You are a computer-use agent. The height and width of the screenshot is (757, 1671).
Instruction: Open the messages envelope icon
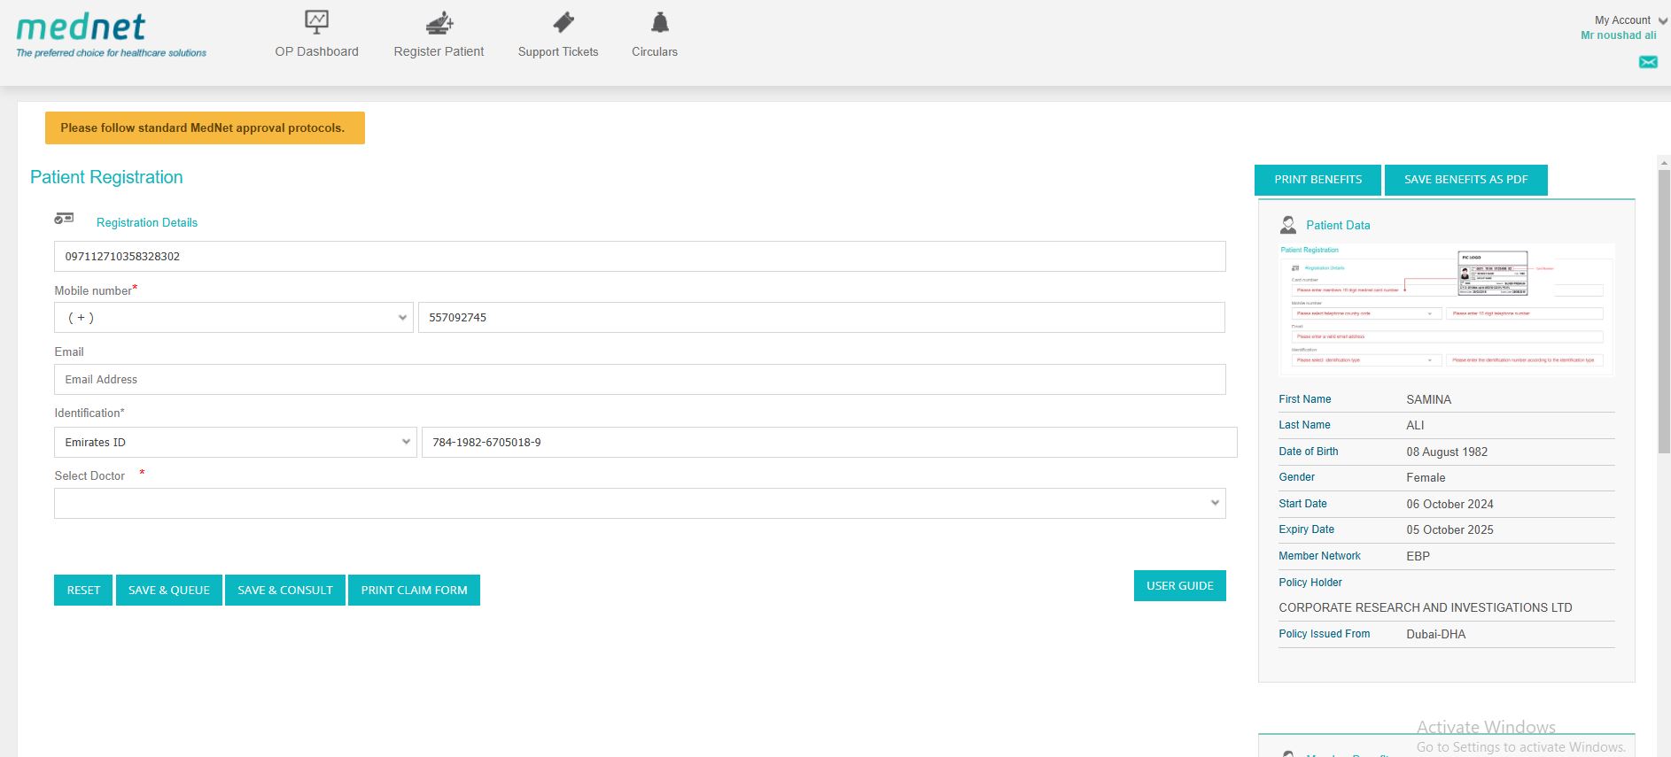[x=1648, y=62]
